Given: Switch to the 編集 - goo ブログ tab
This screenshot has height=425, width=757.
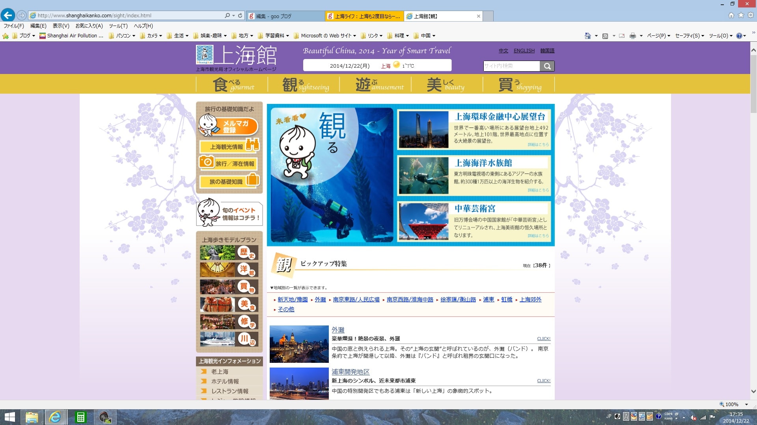Looking at the screenshot, I should (285, 16).
